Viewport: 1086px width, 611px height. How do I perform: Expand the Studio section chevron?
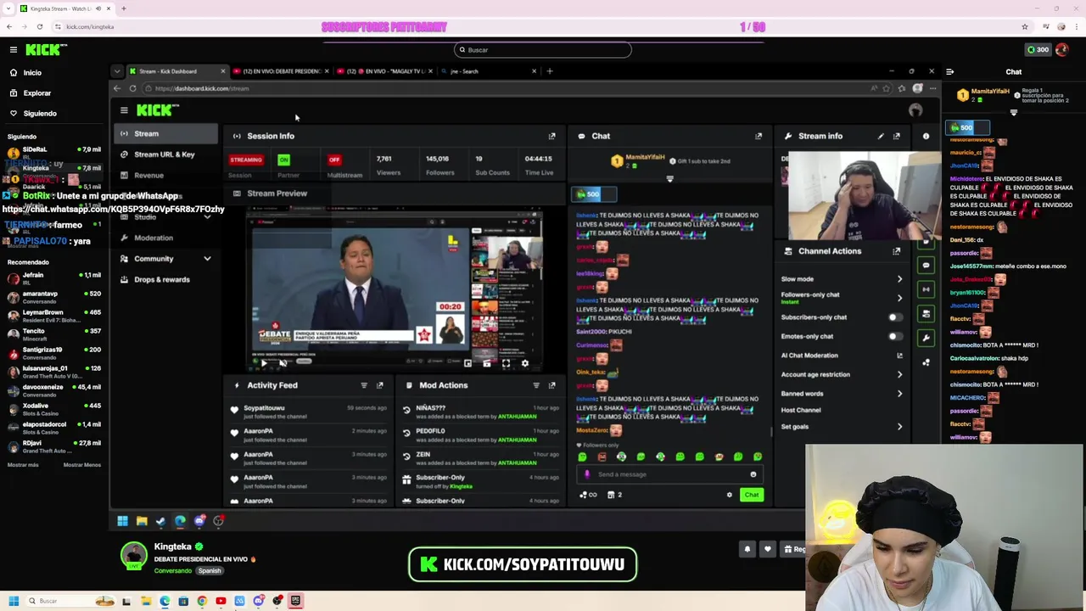coord(207,217)
